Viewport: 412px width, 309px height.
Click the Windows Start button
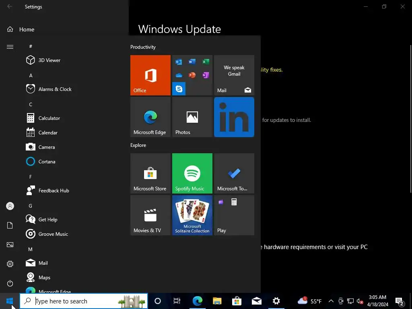(x=10, y=301)
